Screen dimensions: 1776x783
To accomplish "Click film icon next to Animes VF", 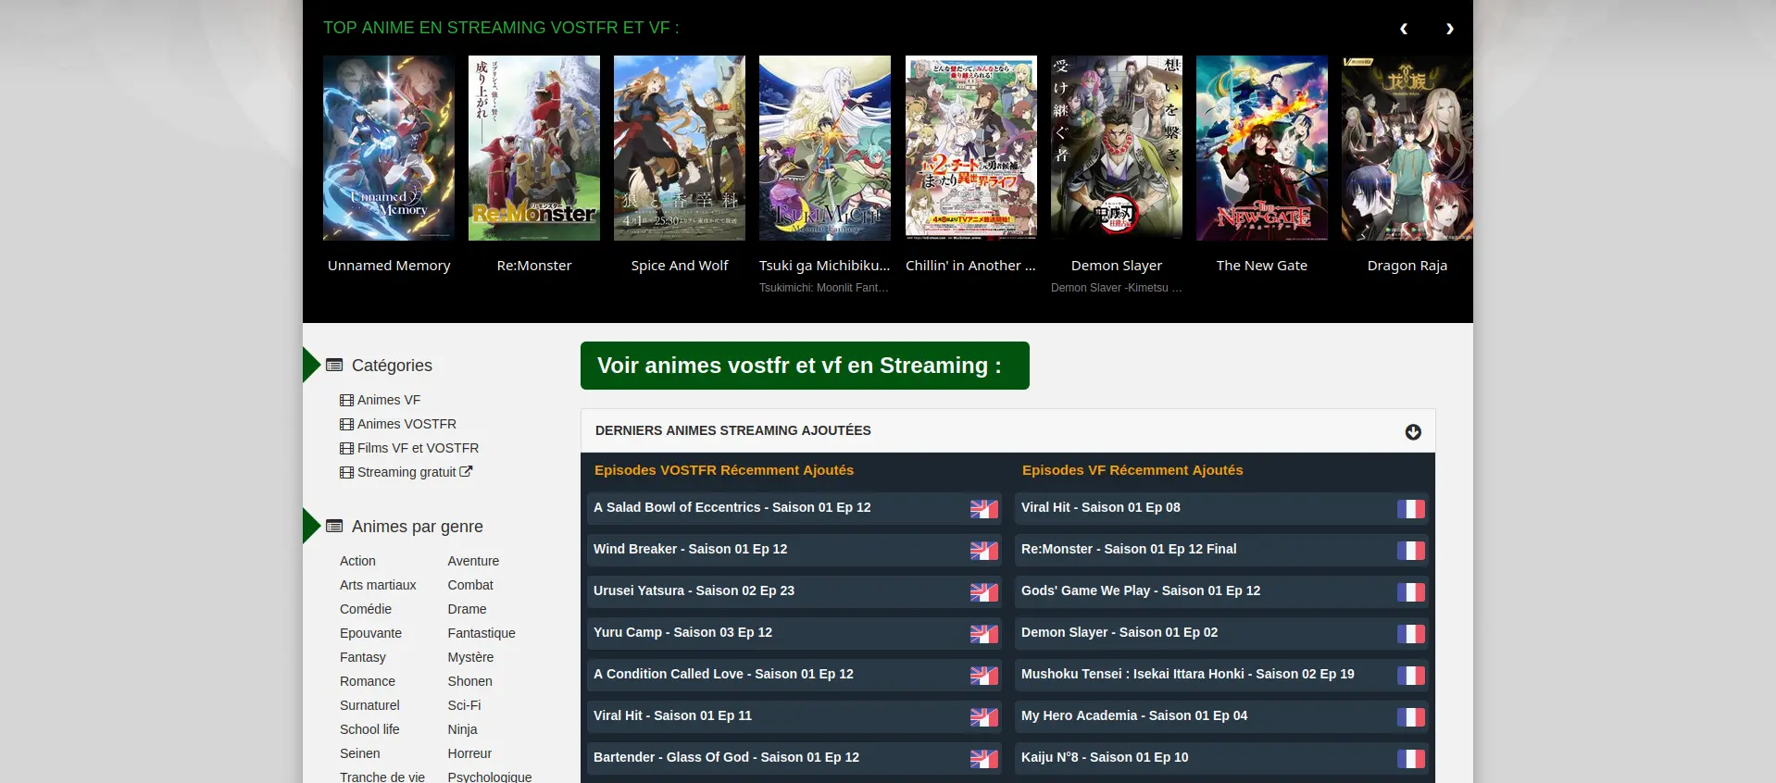I will click(x=346, y=400).
